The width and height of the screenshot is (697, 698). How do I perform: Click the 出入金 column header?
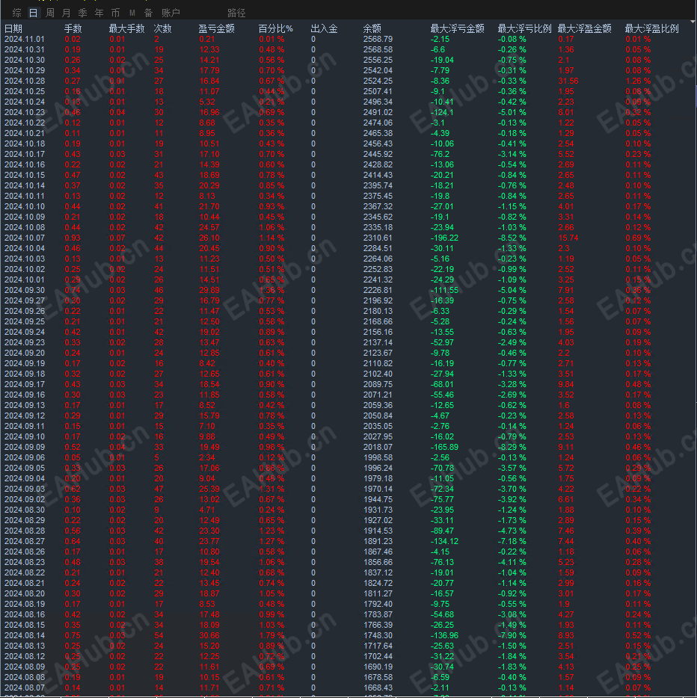click(x=325, y=29)
